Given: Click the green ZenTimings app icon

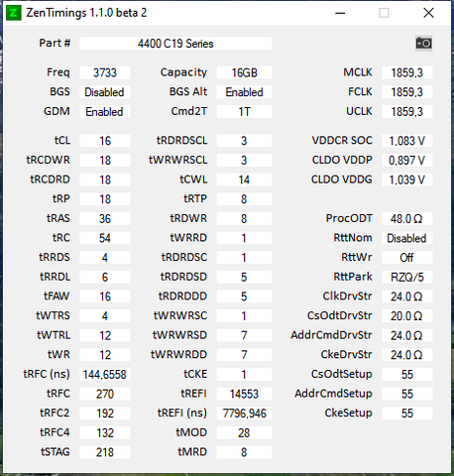Looking at the screenshot, I should (14, 13).
